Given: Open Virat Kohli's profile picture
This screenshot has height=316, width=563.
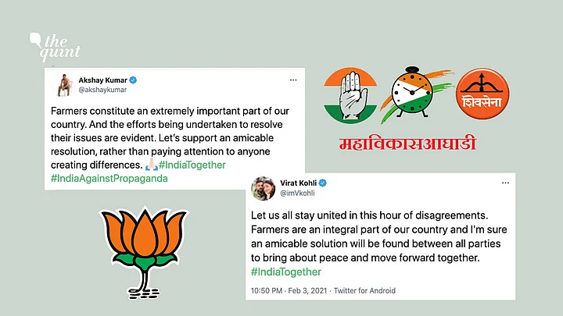Looking at the screenshot, I should [264, 188].
